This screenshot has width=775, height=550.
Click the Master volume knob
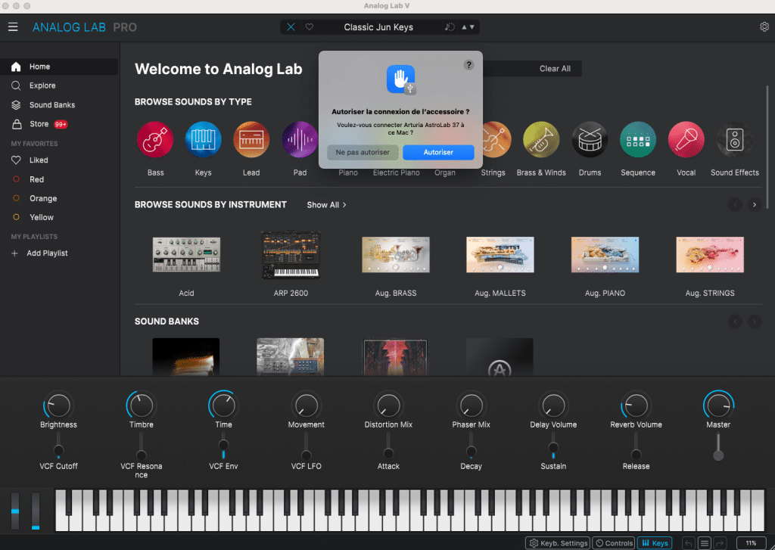pos(718,406)
